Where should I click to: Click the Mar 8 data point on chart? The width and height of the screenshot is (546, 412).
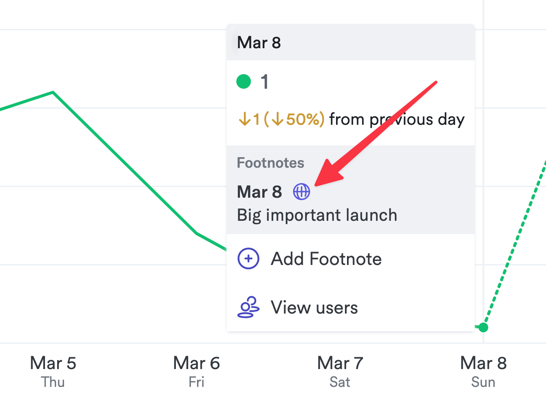click(483, 327)
